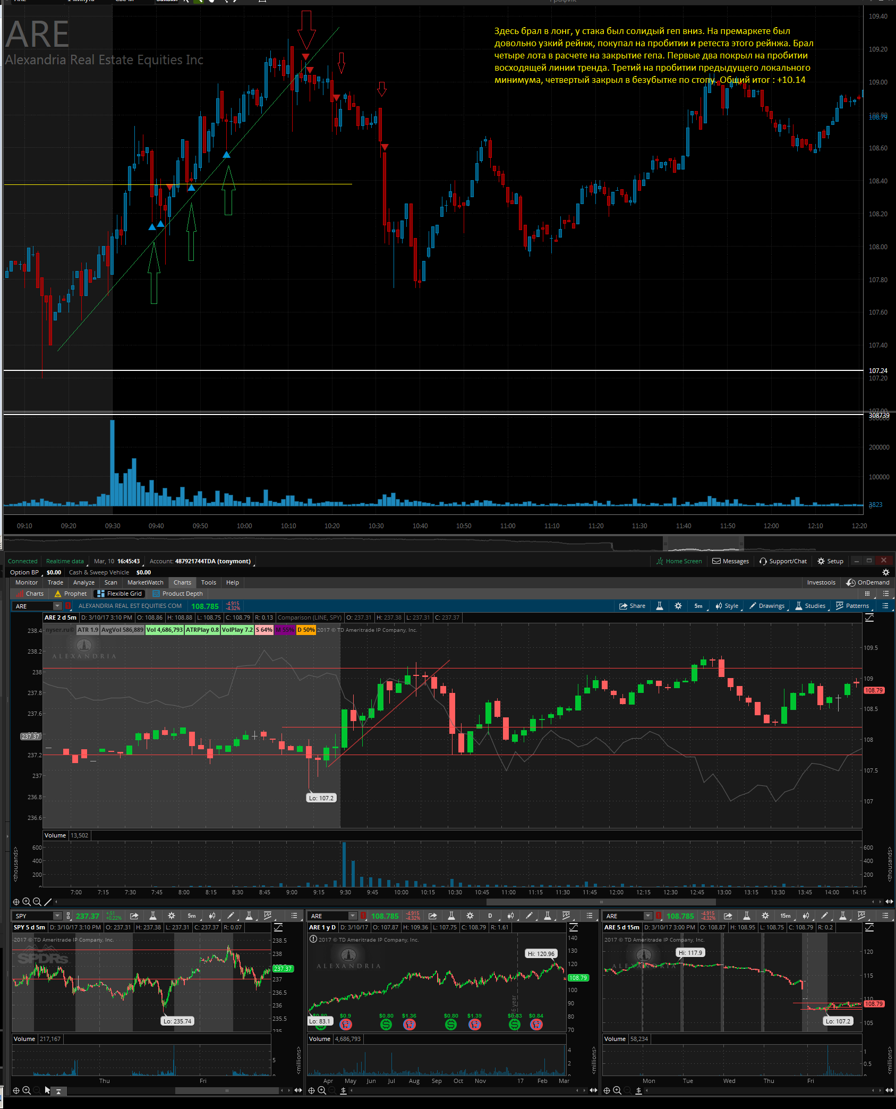Open settings gear on ARE 15m chart

765,916
